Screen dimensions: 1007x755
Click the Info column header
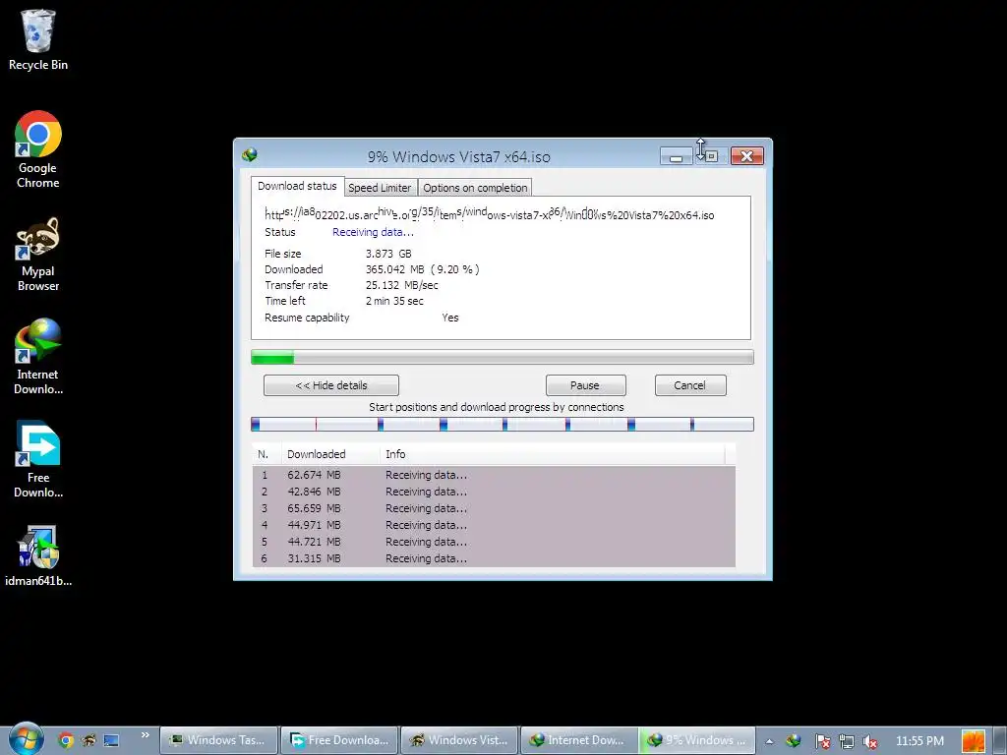(553, 454)
